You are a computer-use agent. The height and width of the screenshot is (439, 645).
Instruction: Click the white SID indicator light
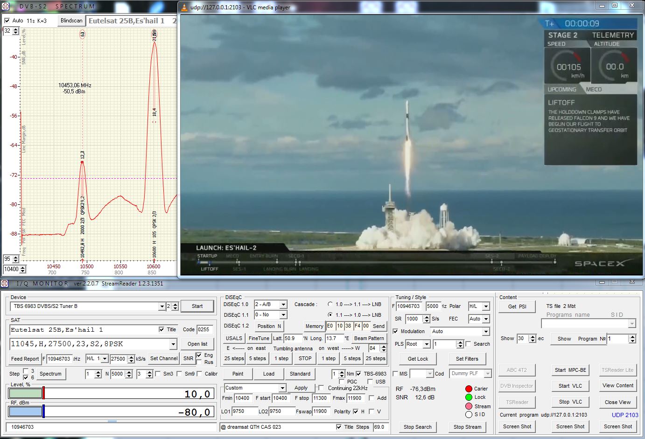pyautogui.click(x=469, y=414)
